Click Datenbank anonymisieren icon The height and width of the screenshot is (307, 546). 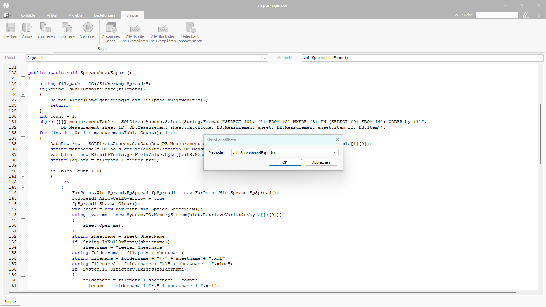190,28
